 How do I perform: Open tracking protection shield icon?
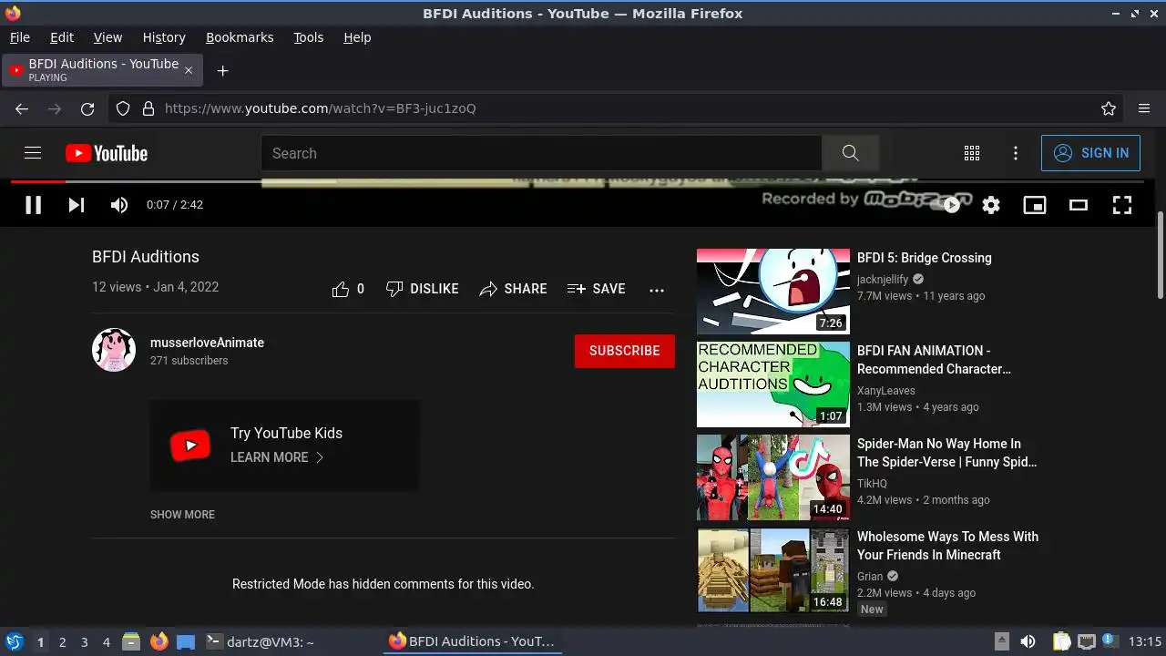[123, 108]
